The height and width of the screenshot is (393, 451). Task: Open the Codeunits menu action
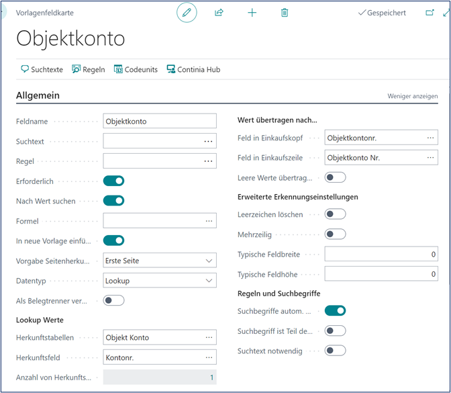coord(137,69)
